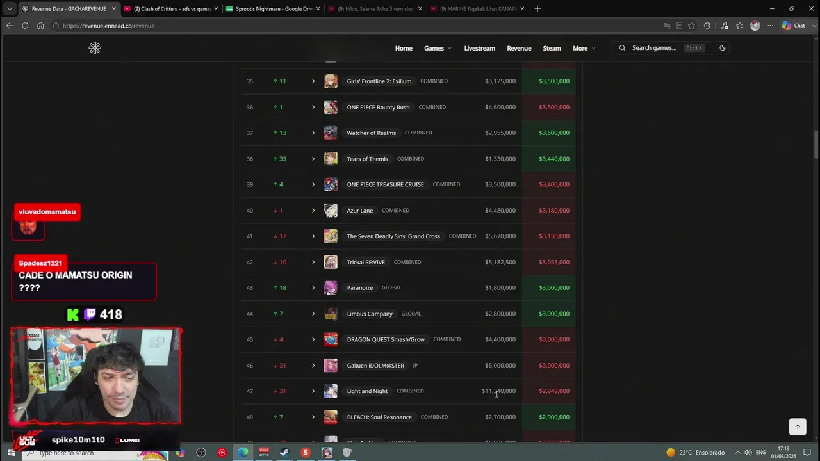Go to the Home nav item
820x461 pixels.
(x=404, y=48)
